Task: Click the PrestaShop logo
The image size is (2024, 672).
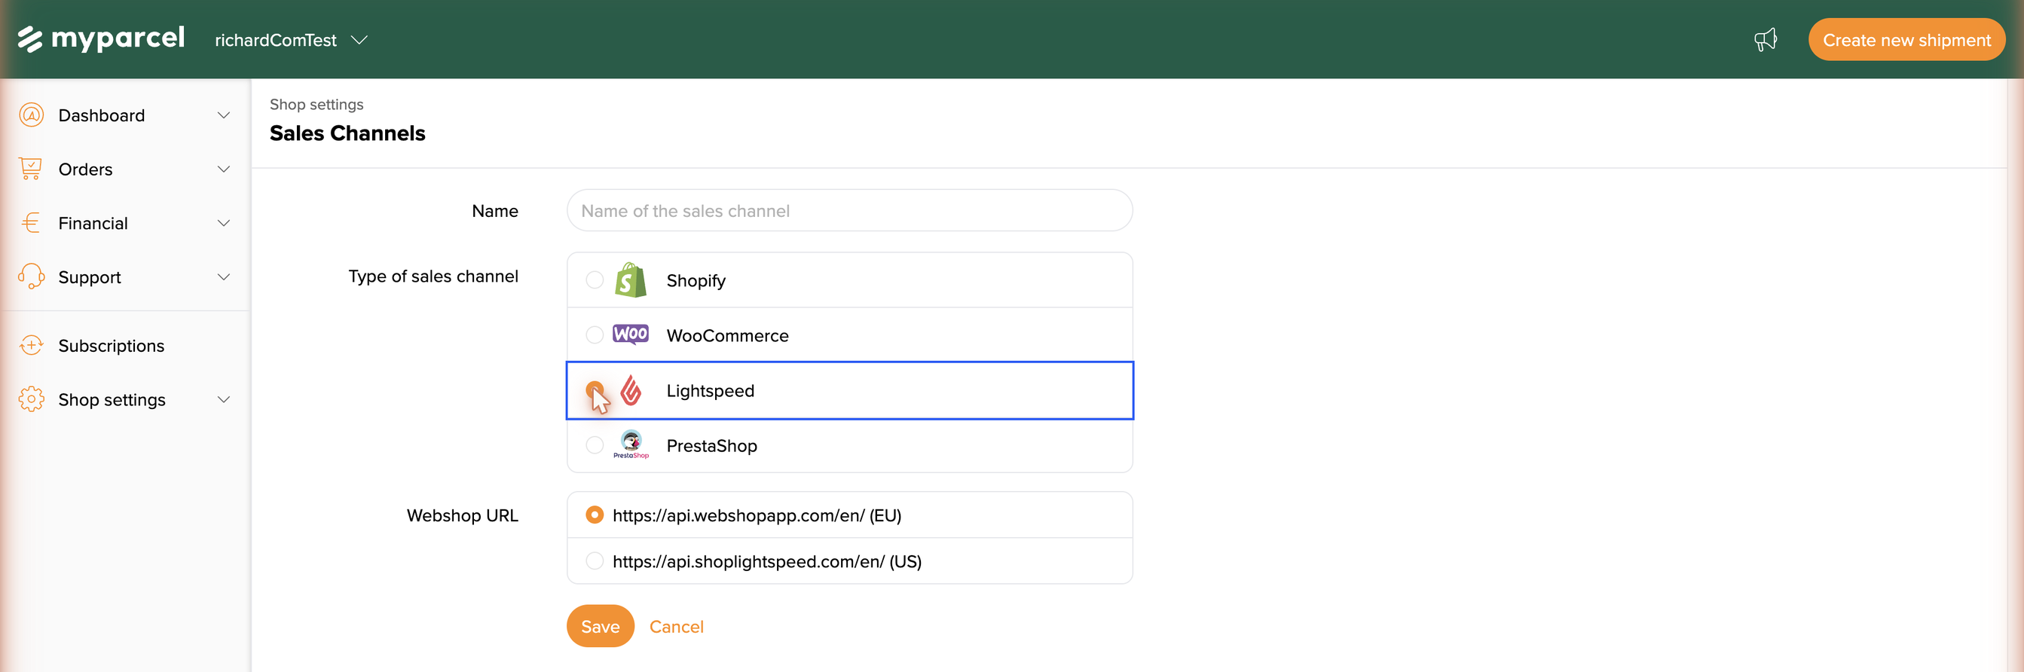Action: point(630,444)
